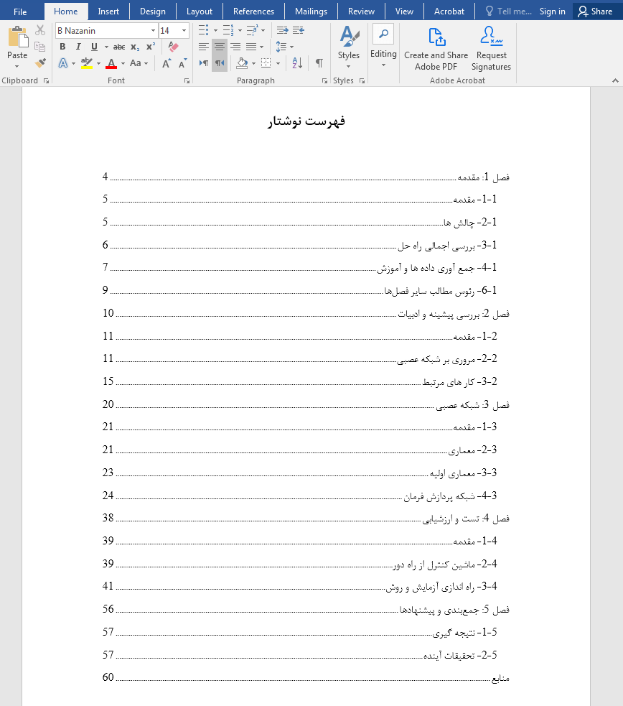Click the Cut scissors icon
This screenshot has width=623, height=706.
[x=40, y=30]
